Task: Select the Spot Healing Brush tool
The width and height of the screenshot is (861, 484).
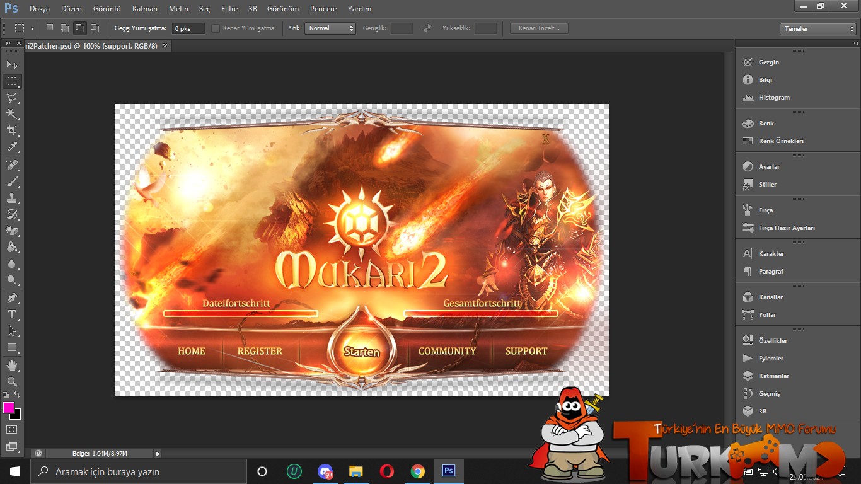Action: pyautogui.click(x=12, y=165)
